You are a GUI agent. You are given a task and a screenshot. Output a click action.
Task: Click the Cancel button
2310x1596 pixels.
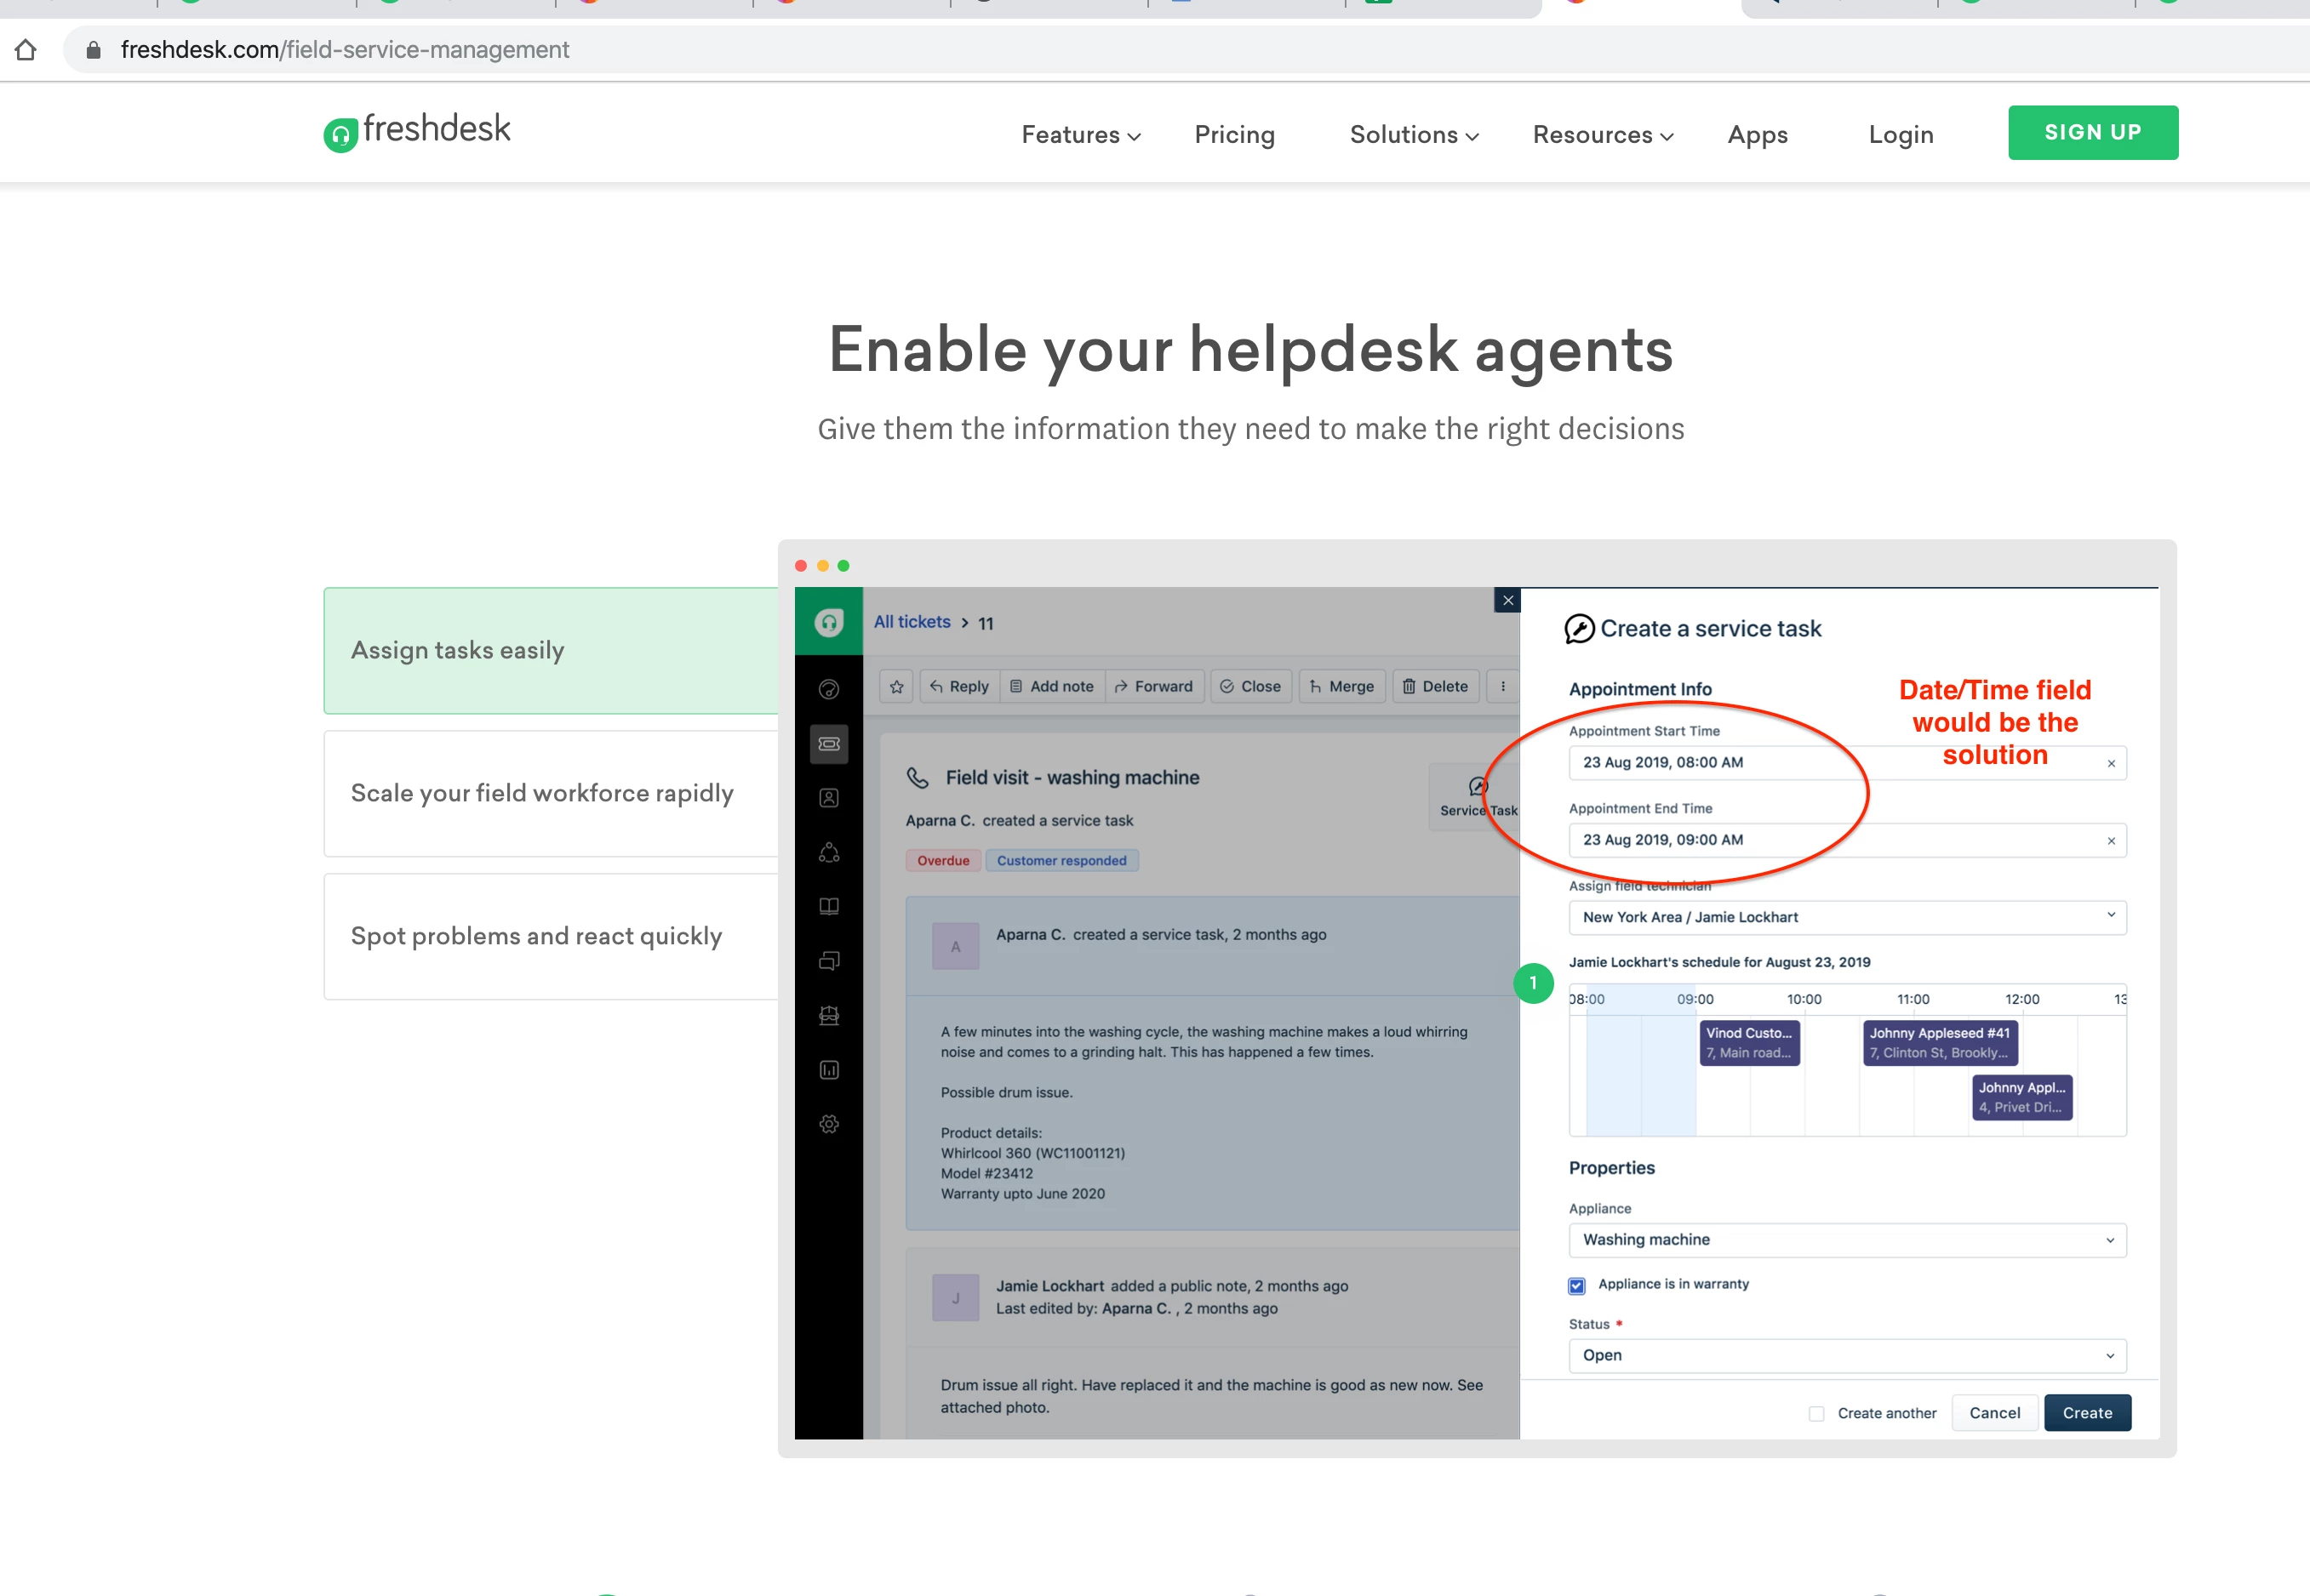tap(1994, 1413)
